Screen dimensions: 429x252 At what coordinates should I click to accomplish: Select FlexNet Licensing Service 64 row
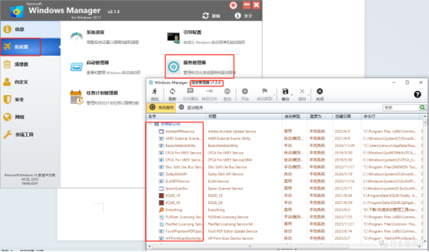(x=284, y=224)
